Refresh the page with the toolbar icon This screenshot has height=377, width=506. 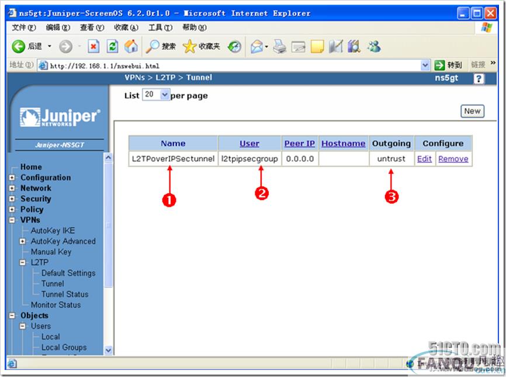click(x=112, y=46)
